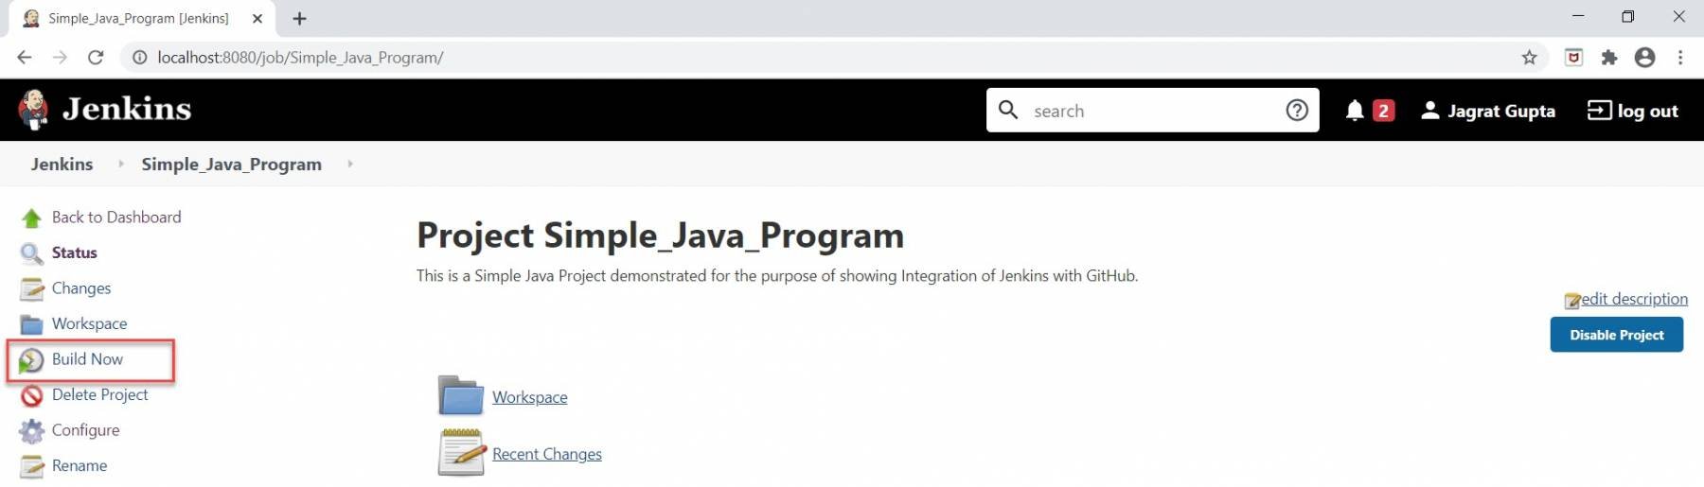Click the search help question mark icon
Viewport: 1704px width, 487px height.
tap(1297, 111)
